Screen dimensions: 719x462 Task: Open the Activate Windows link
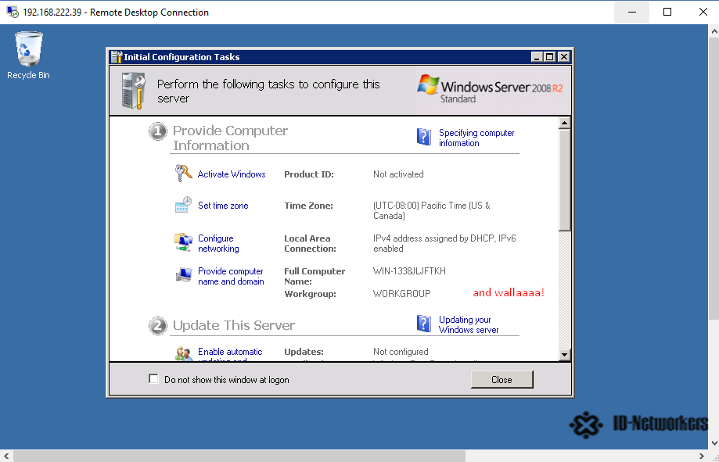click(x=232, y=174)
